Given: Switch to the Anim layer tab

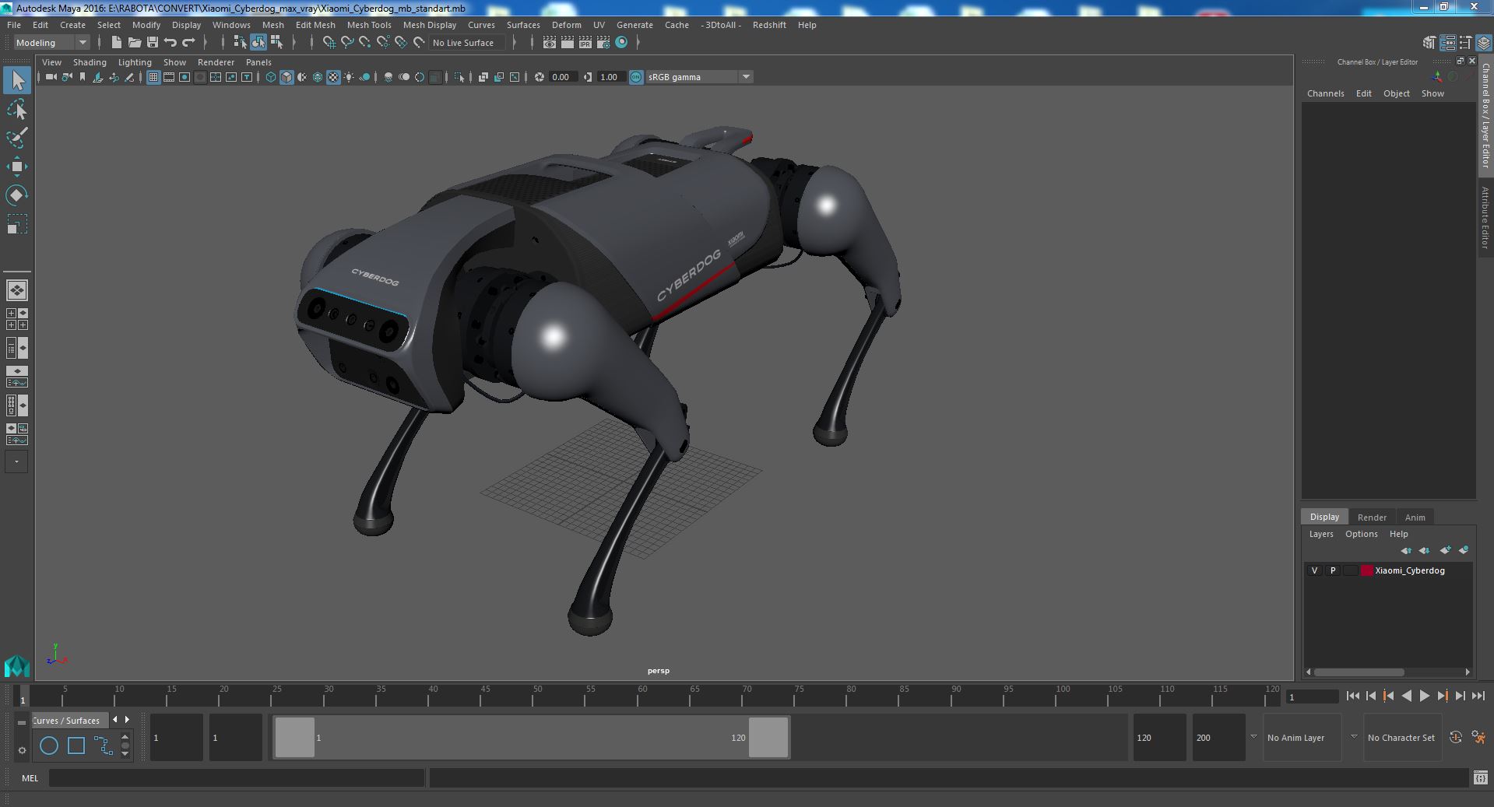Looking at the screenshot, I should [1415, 518].
